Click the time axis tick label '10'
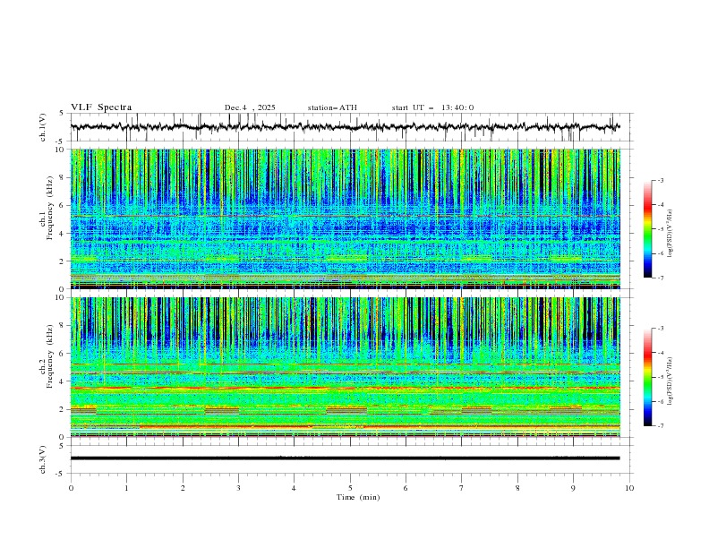This screenshot has height=548, width=709. click(x=629, y=488)
